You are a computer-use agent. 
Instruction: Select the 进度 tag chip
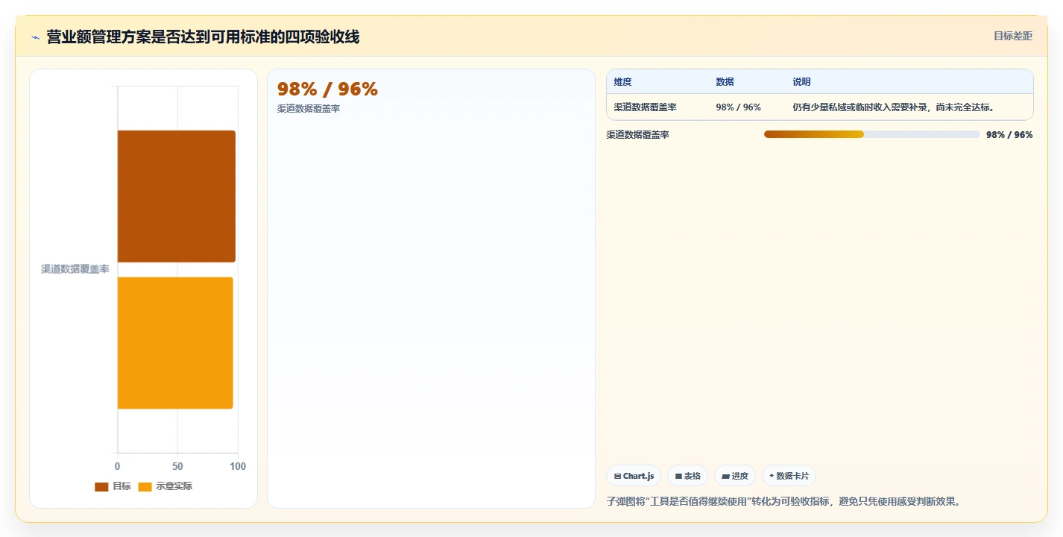[x=735, y=476]
